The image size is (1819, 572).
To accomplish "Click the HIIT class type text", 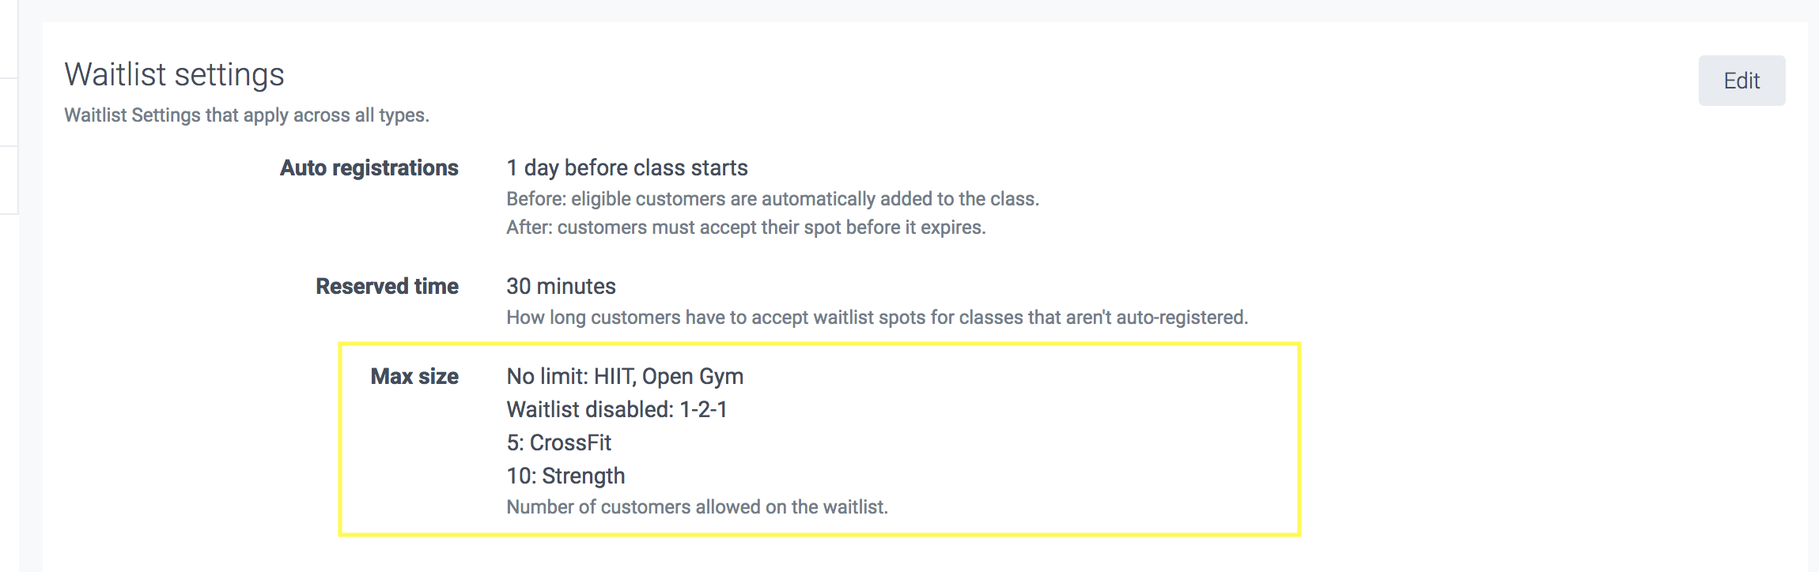I will (614, 377).
